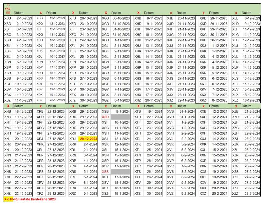Image resolution: width=266 pixels, height=204 pixels.
Task: Select the XHB code cell
Action: [138, 18]
